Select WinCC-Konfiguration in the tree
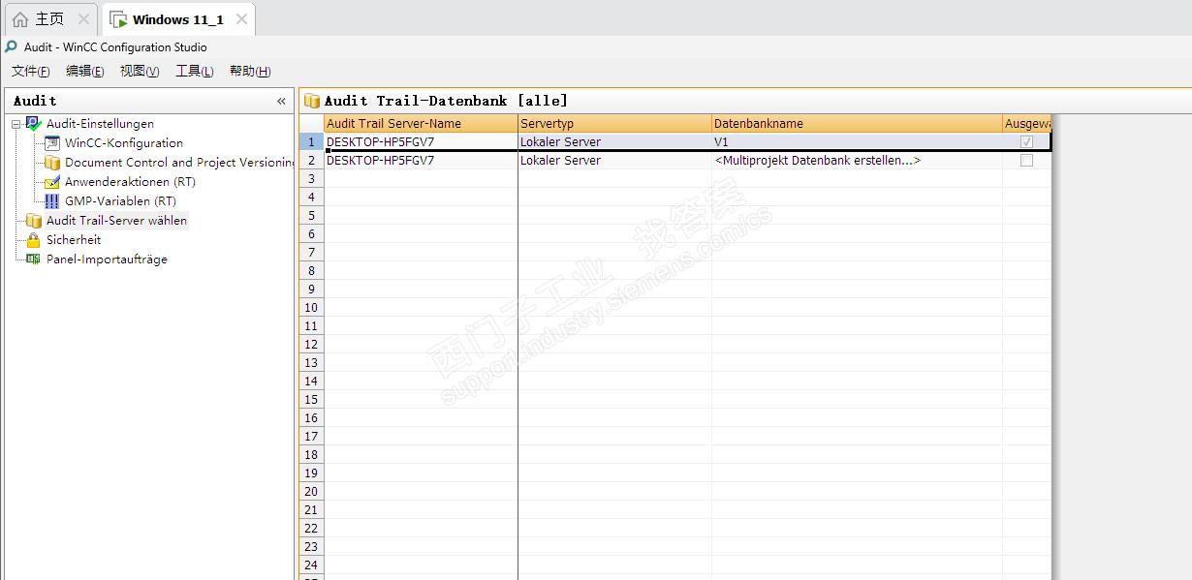1192x580 pixels. coord(124,143)
